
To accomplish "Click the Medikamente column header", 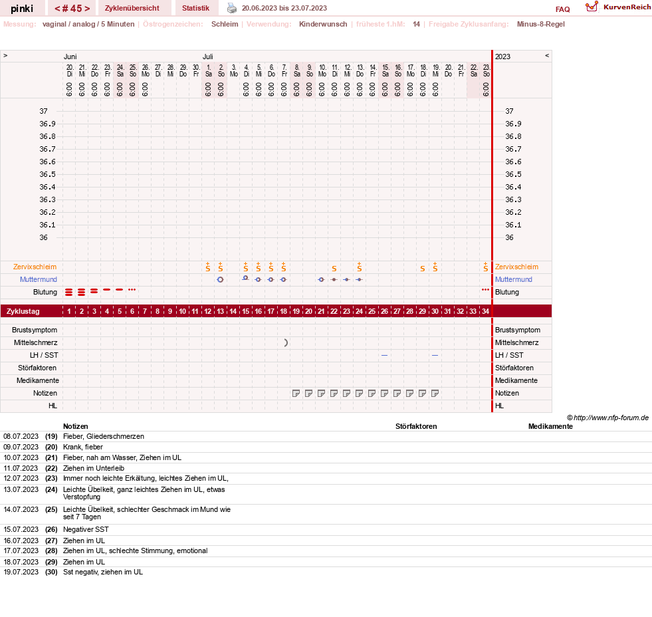I will pos(550,426).
